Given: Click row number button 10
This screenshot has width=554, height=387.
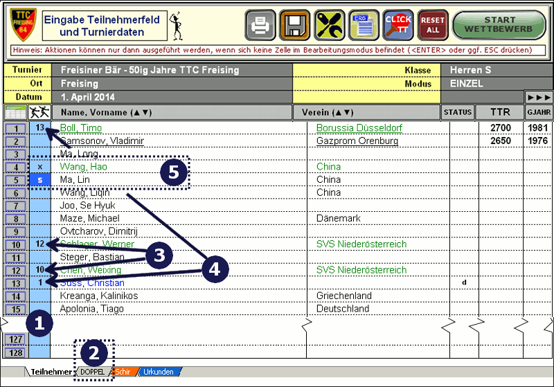Looking at the screenshot, I should tap(15, 244).
